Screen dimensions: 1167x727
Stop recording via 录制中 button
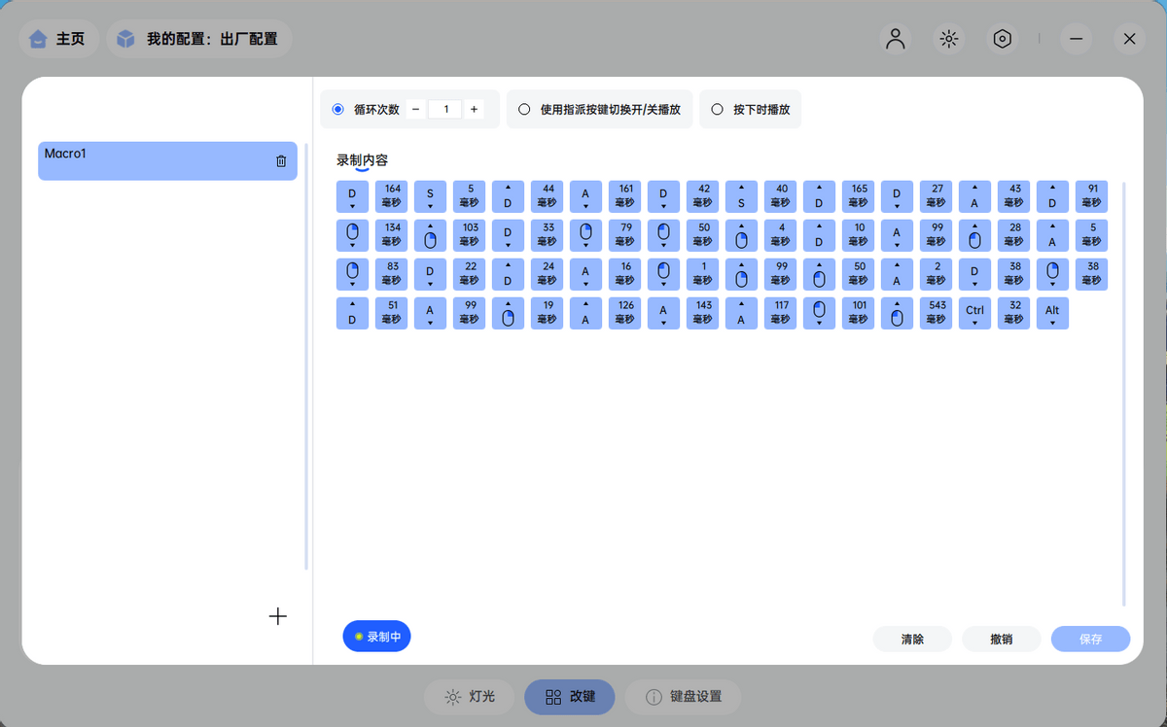point(377,637)
